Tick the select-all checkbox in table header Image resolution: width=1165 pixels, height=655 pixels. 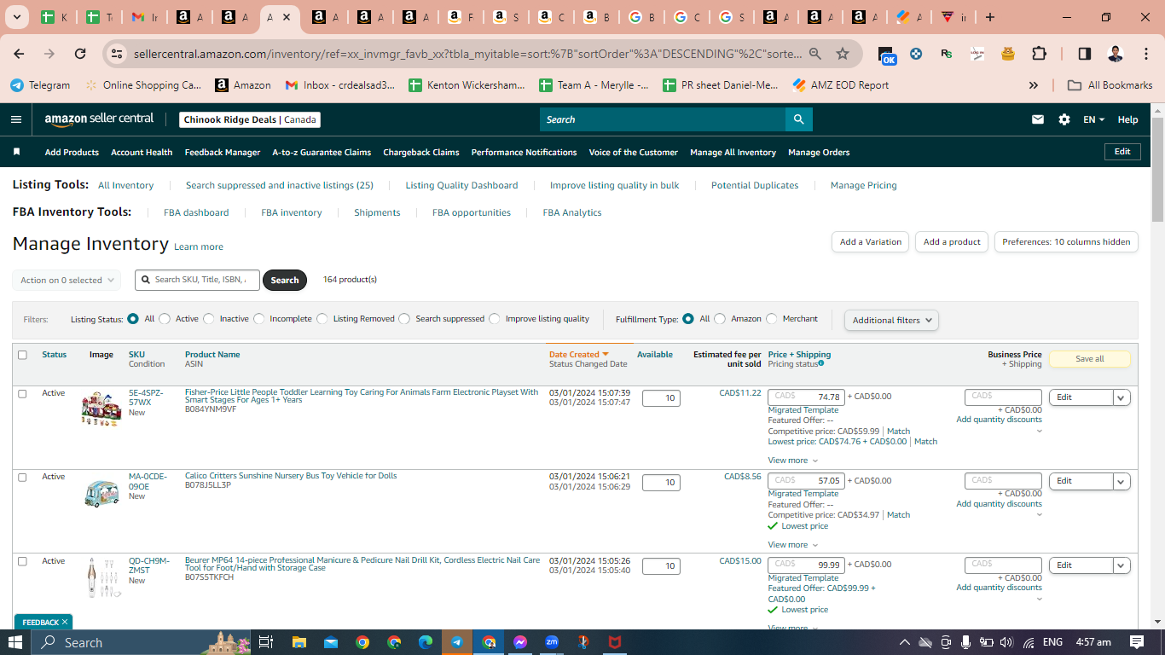tap(22, 355)
